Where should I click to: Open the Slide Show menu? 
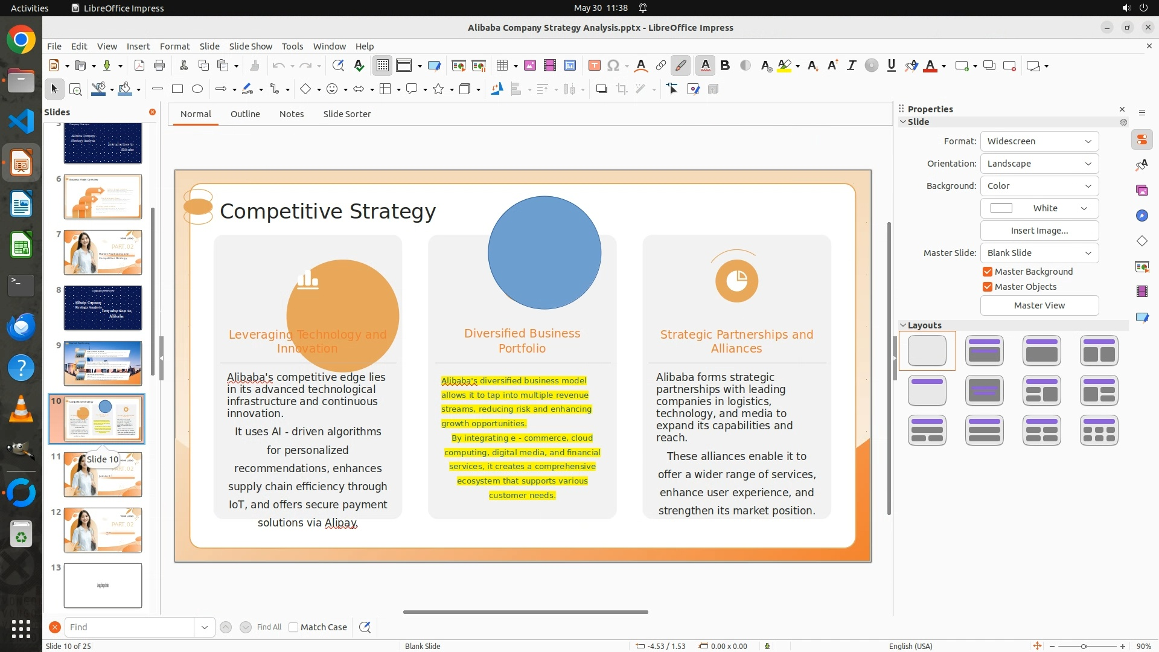[251, 46]
